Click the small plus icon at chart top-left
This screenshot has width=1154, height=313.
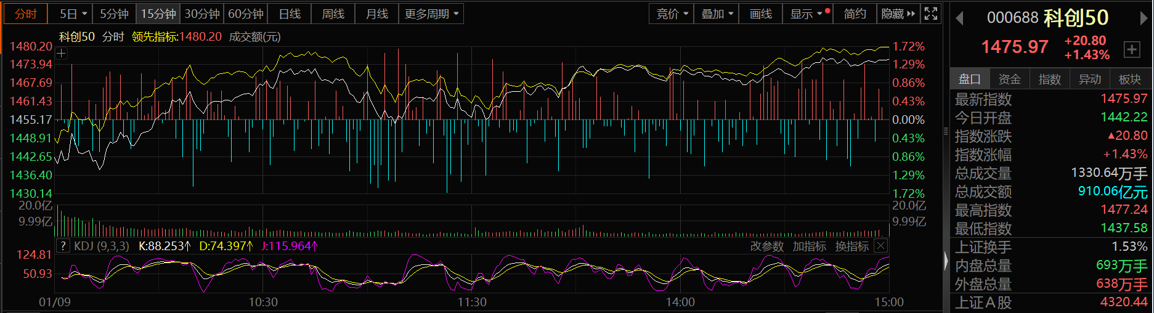(61, 54)
